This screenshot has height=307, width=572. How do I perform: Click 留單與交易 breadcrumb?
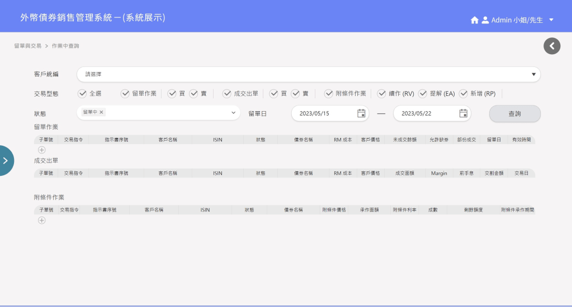coord(27,46)
